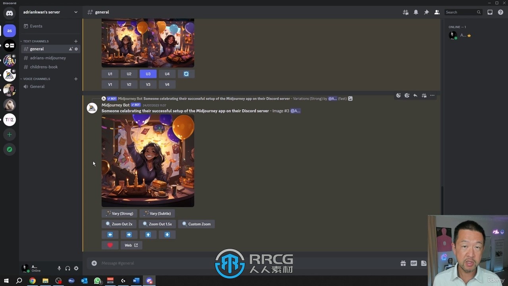This screenshot has height=286, width=508.
Task: Open GIF picker button
Action: (x=414, y=263)
